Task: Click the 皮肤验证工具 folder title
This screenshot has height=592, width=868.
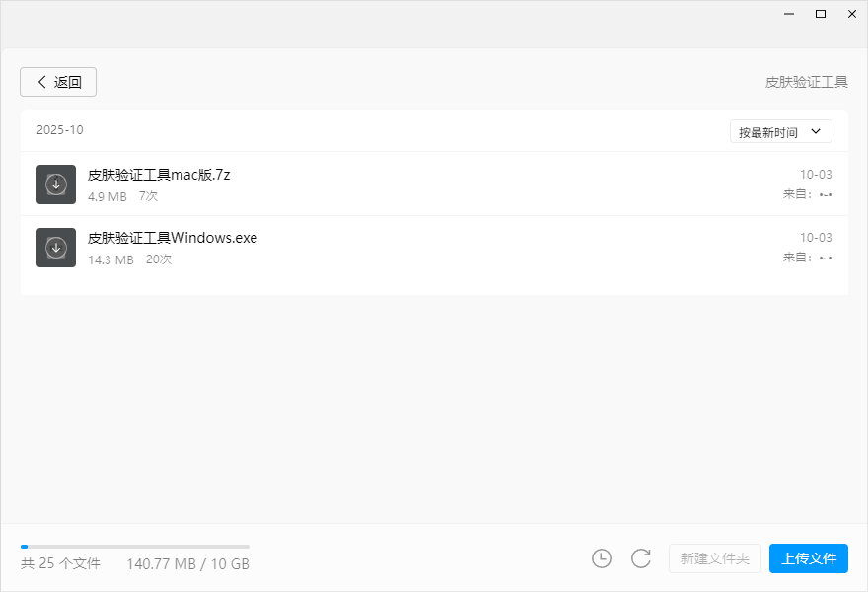Action: pyautogui.click(x=806, y=82)
